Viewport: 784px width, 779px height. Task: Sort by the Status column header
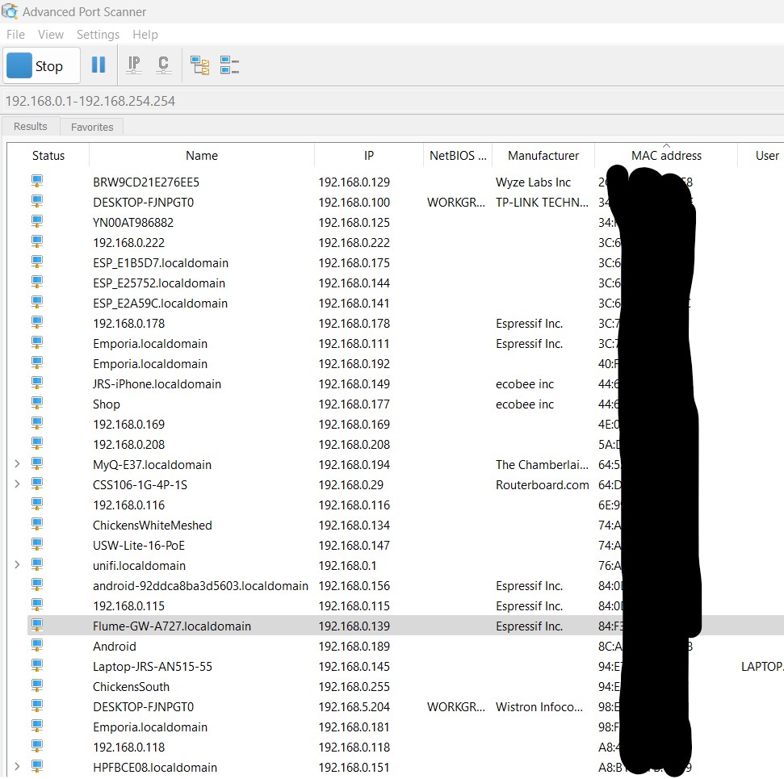click(48, 156)
